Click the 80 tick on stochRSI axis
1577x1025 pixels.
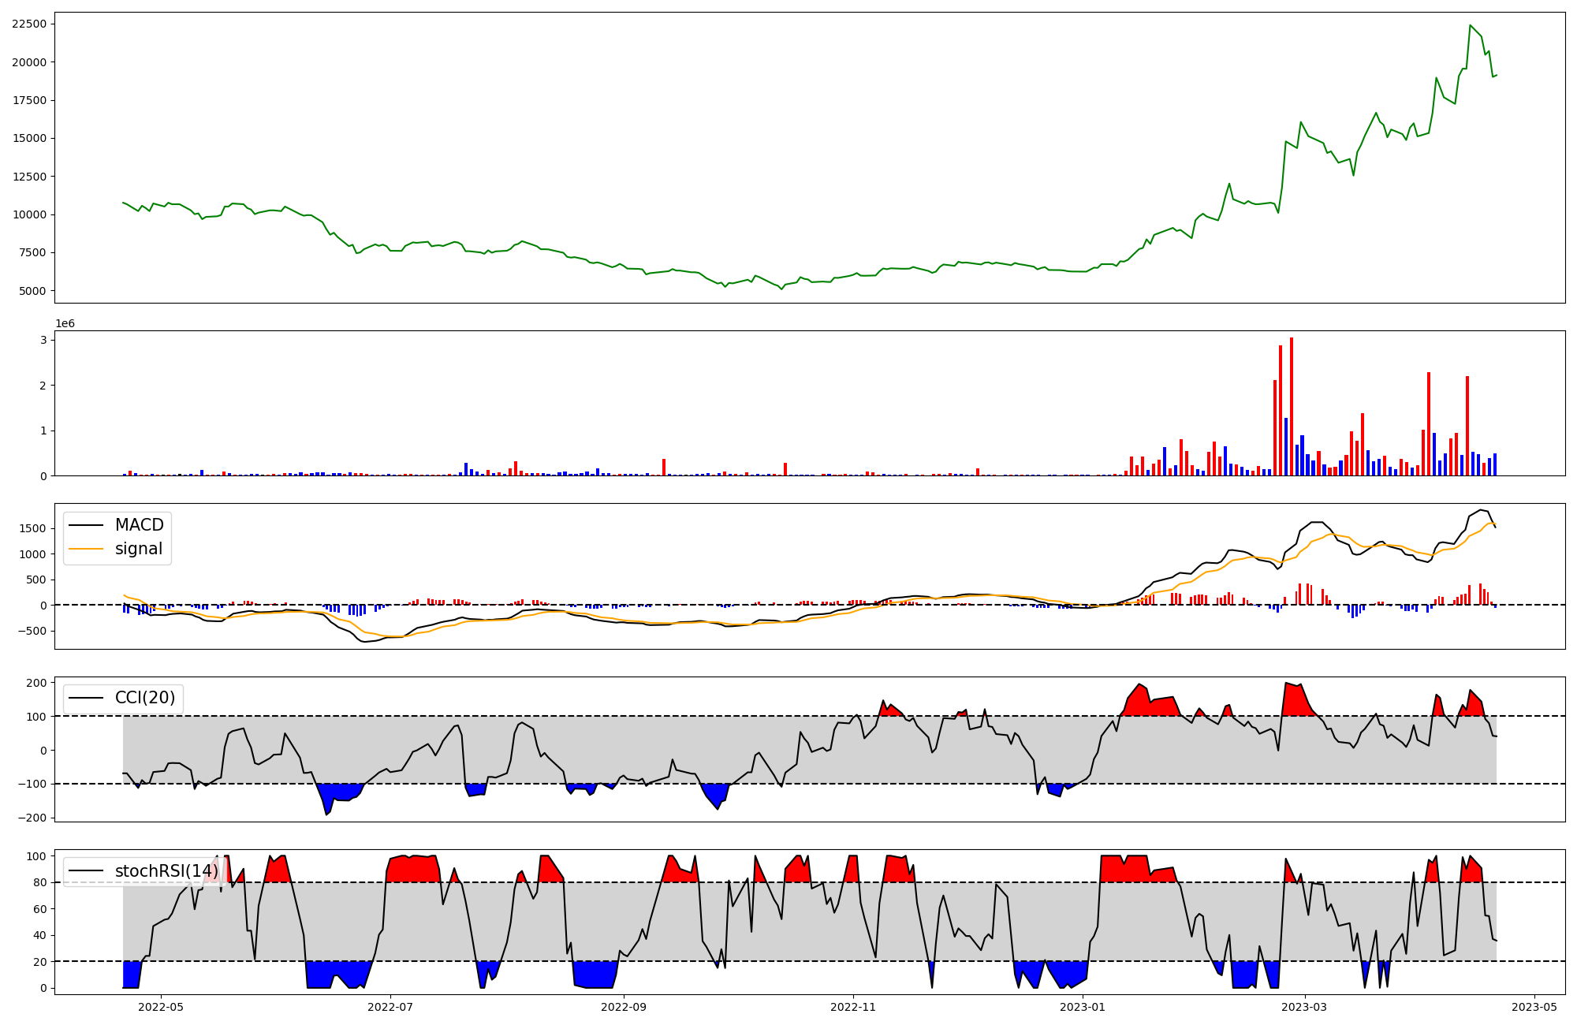pyautogui.click(x=40, y=883)
